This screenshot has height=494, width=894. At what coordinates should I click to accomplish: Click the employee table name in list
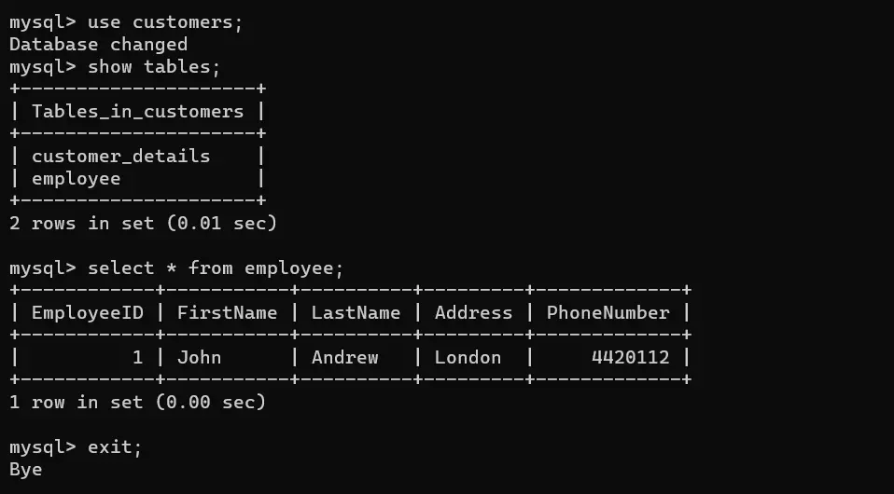(76, 179)
